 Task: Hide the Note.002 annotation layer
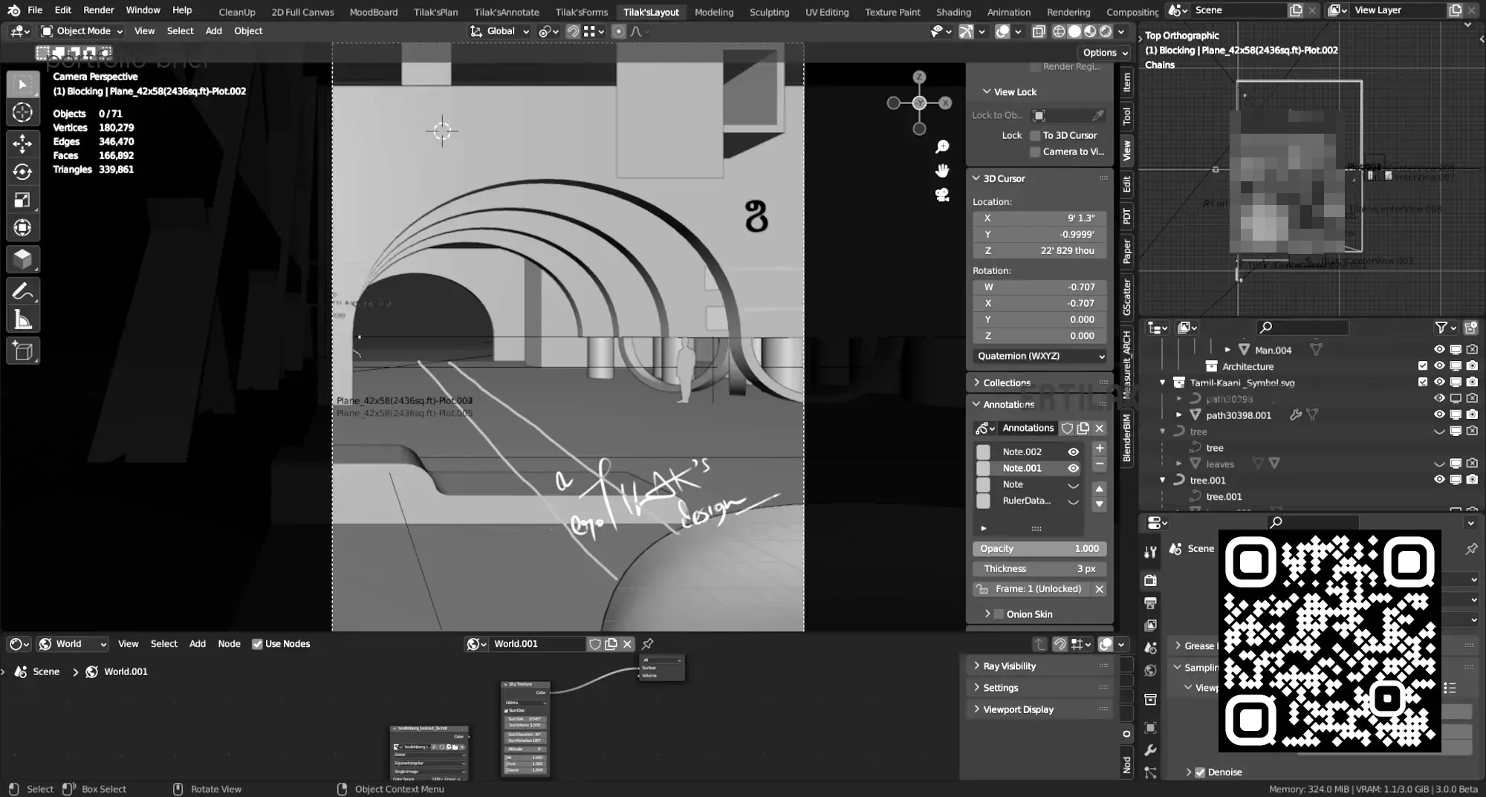[x=1073, y=452]
